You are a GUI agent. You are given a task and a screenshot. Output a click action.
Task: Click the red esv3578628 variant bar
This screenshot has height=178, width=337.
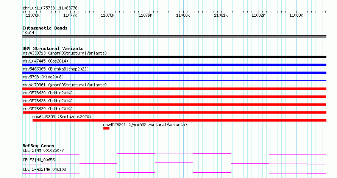tap(174, 105)
